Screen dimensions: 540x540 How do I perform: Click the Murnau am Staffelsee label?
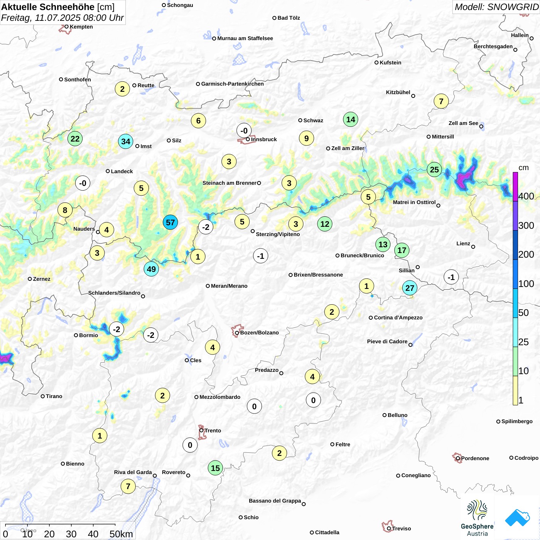(245, 38)
